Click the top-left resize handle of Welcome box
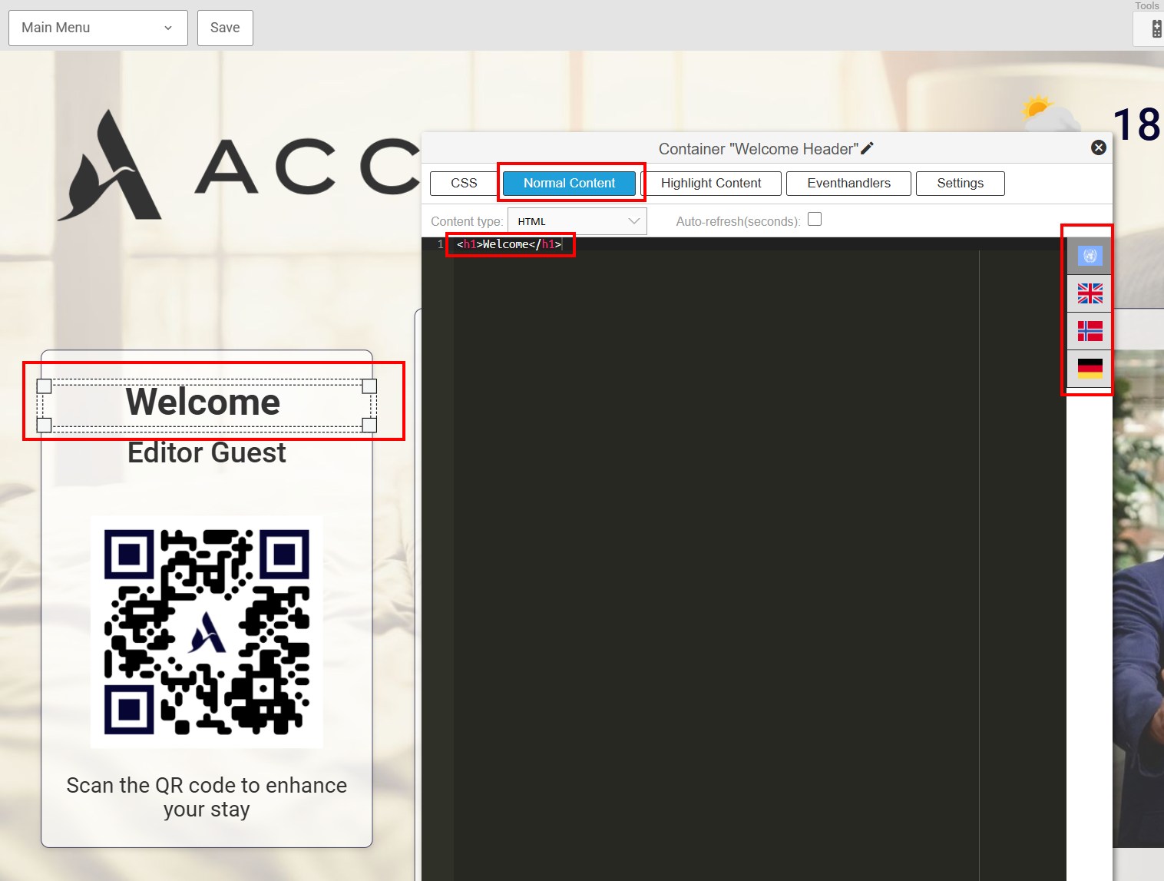The width and height of the screenshot is (1164, 881). tap(44, 386)
